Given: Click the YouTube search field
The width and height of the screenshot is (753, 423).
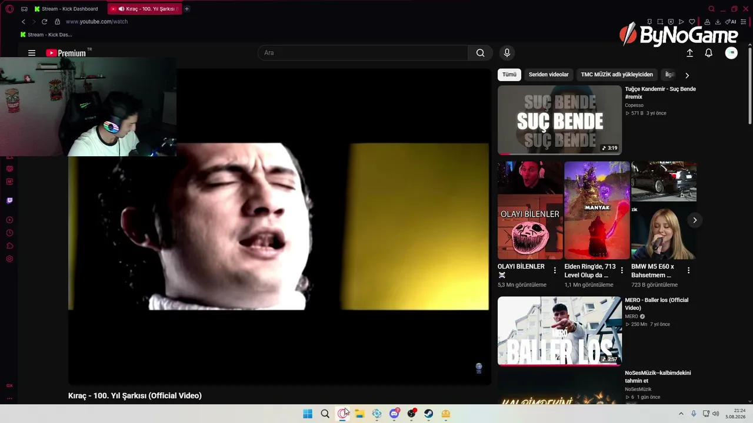Looking at the screenshot, I should click(x=363, y=53).
